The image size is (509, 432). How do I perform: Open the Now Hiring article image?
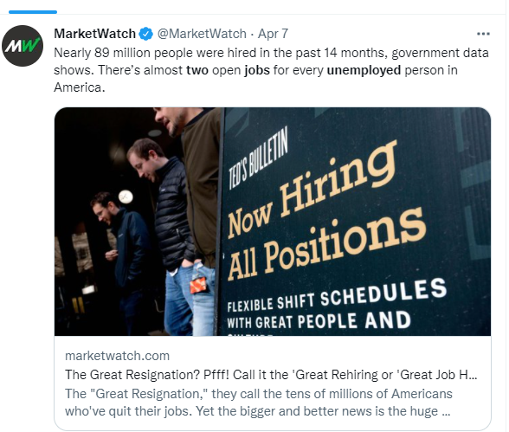pos(273,222)
